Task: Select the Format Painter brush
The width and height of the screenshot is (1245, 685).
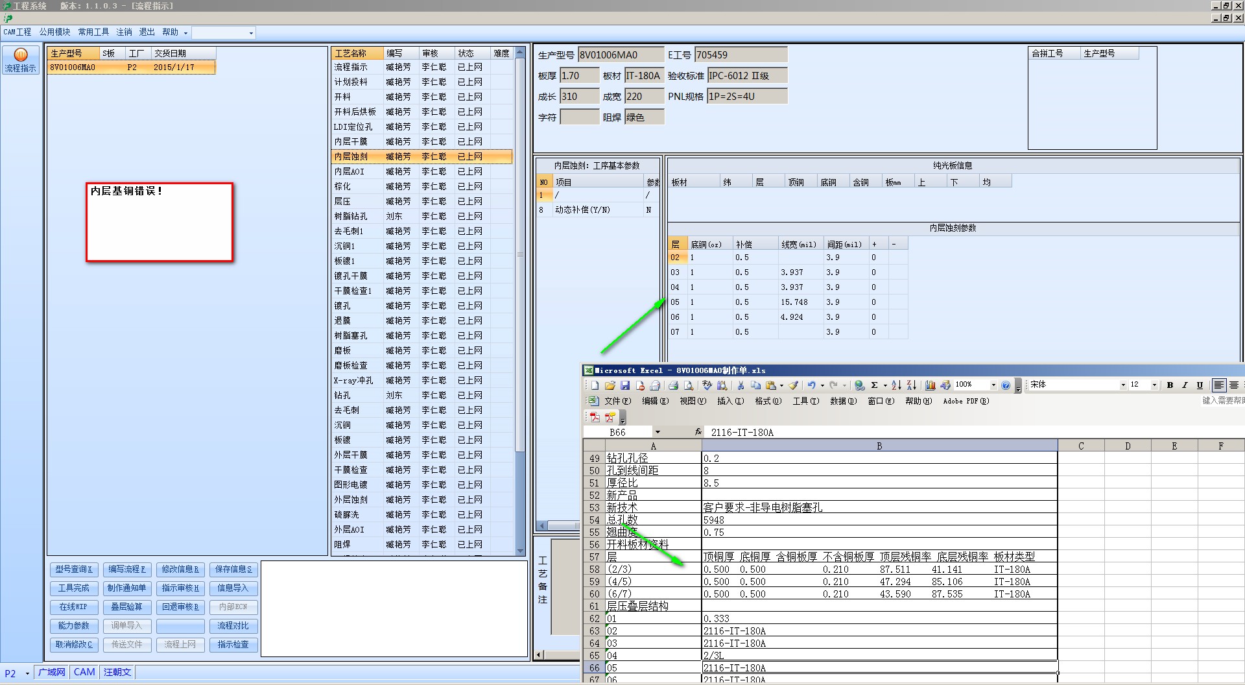Action: [794, 385]
